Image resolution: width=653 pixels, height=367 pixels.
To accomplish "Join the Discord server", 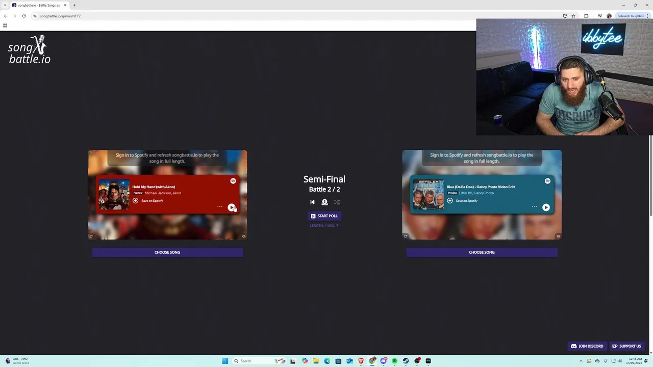I will (587, 346).
